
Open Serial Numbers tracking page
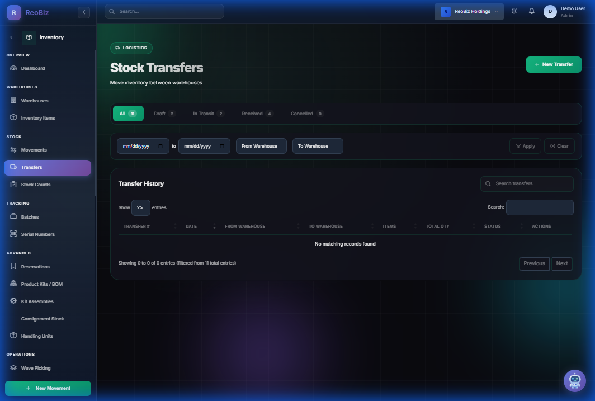37,234
